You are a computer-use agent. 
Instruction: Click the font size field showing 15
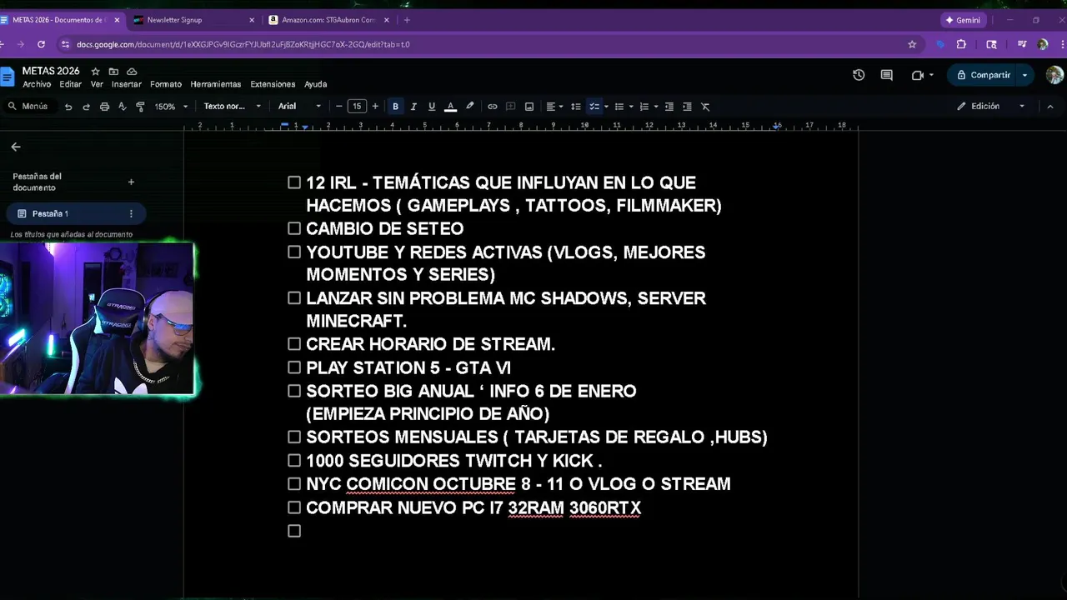pos(357,107)
